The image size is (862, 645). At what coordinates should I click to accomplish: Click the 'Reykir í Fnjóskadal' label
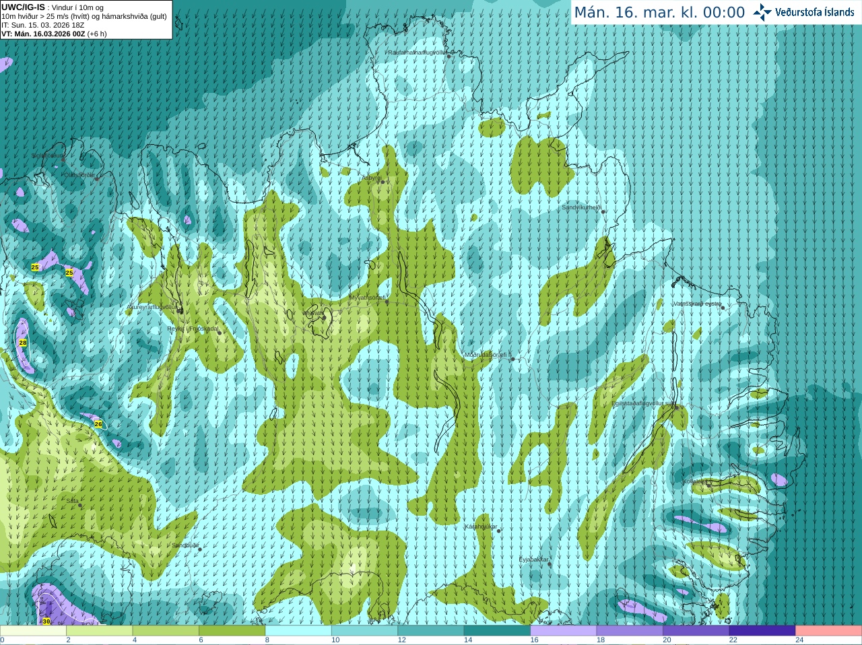tap(193, 329)
